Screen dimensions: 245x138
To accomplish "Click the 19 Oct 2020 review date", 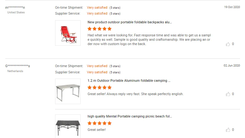I will point(232,7).
